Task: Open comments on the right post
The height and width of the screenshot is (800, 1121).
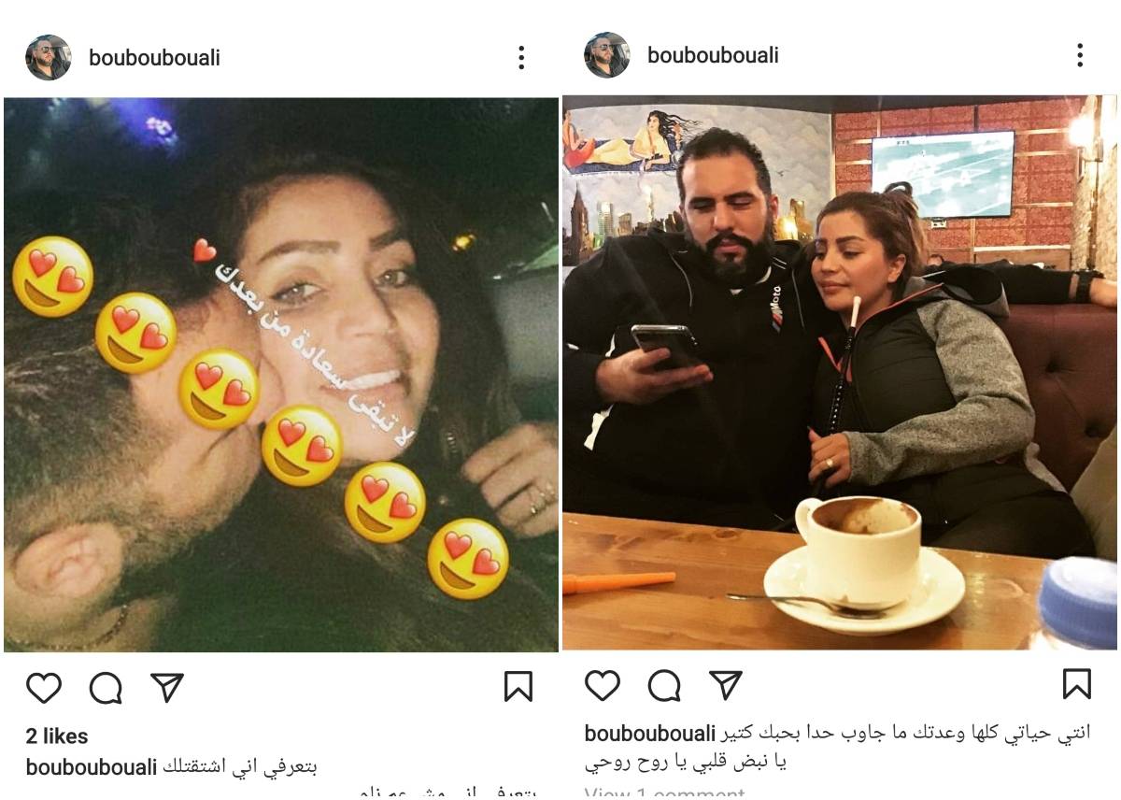Action: tap(664, 685)
